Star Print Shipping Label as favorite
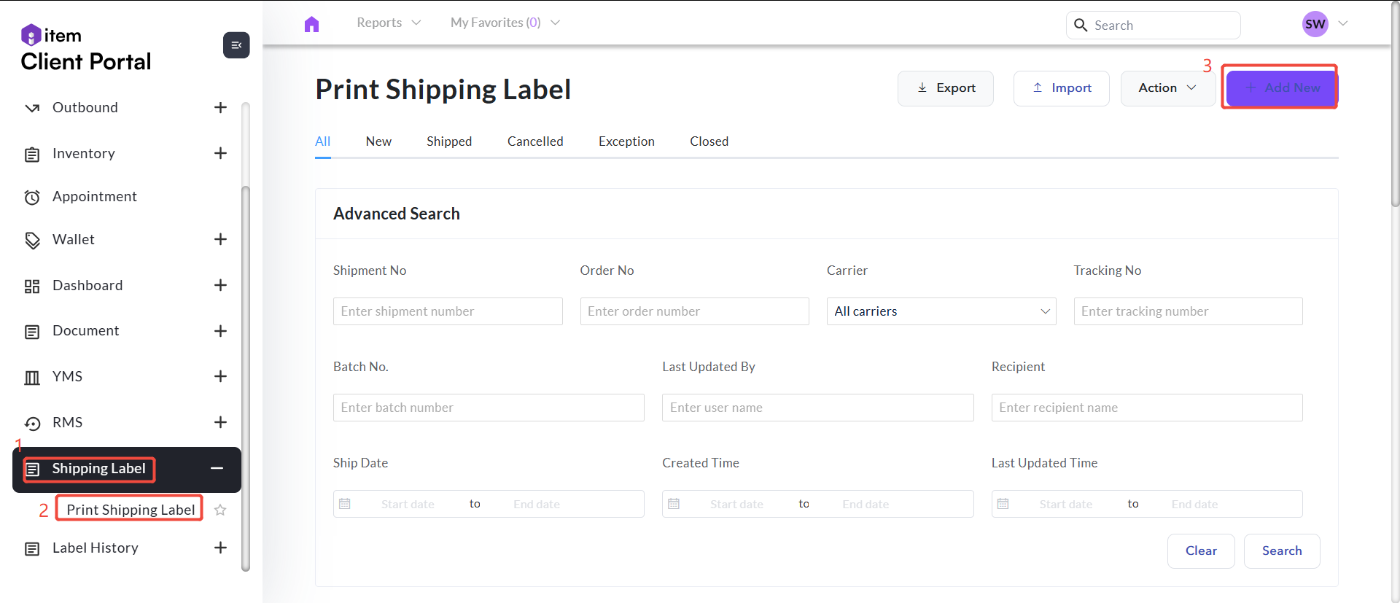The height and width of the screenshot is (603, 1400). point(220,510)
